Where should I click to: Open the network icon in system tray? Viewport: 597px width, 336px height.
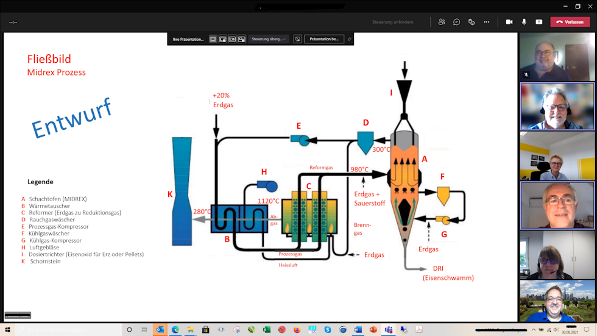(549, 329)
